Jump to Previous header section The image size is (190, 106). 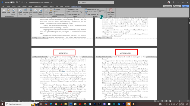[57, 9]
